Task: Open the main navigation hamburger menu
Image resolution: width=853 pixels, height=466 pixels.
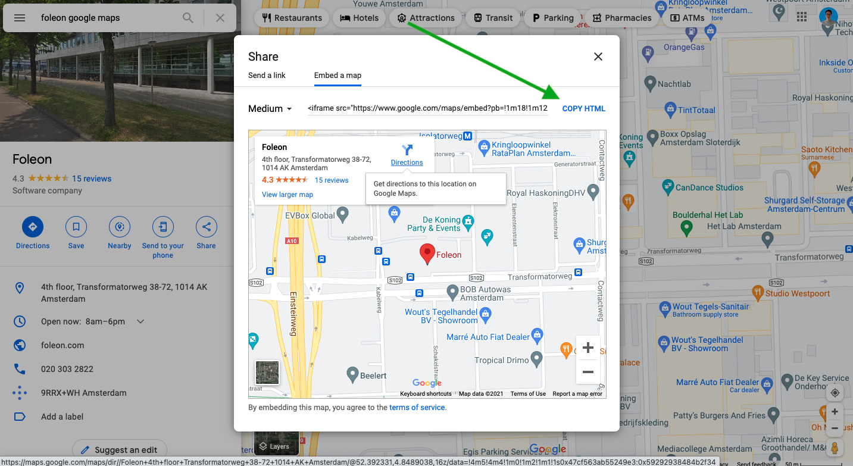Action: [19, 17]
